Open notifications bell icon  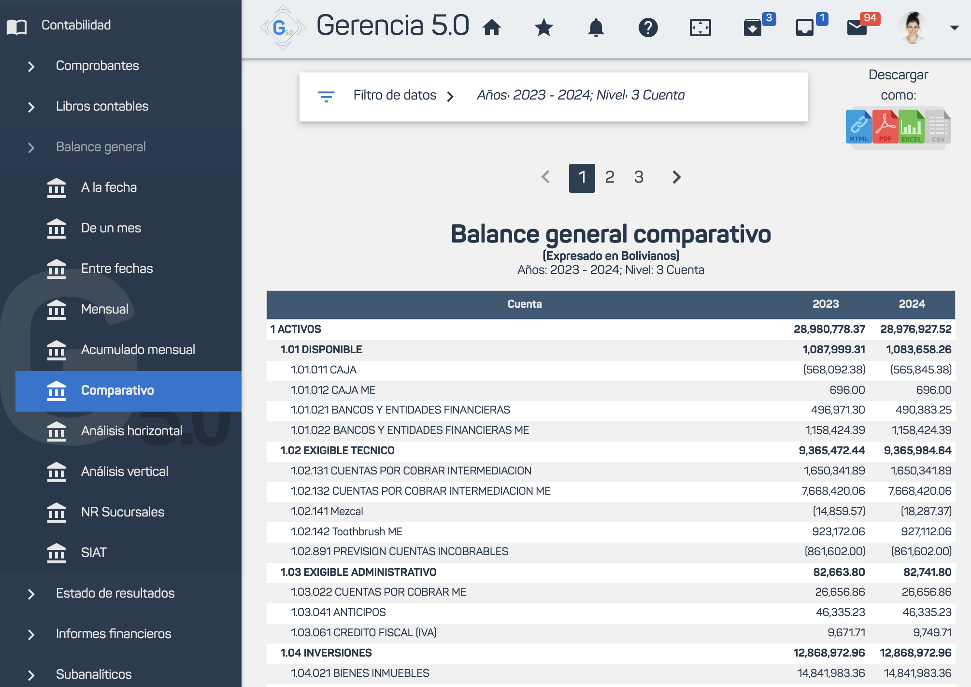[x=596, y=28]
